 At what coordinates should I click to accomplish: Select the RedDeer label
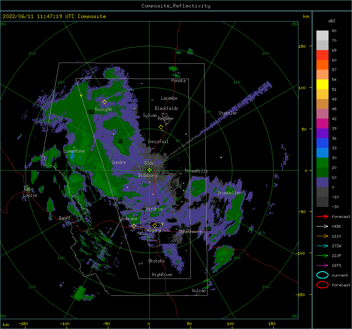pyautogui.click(x=166, y=119)
